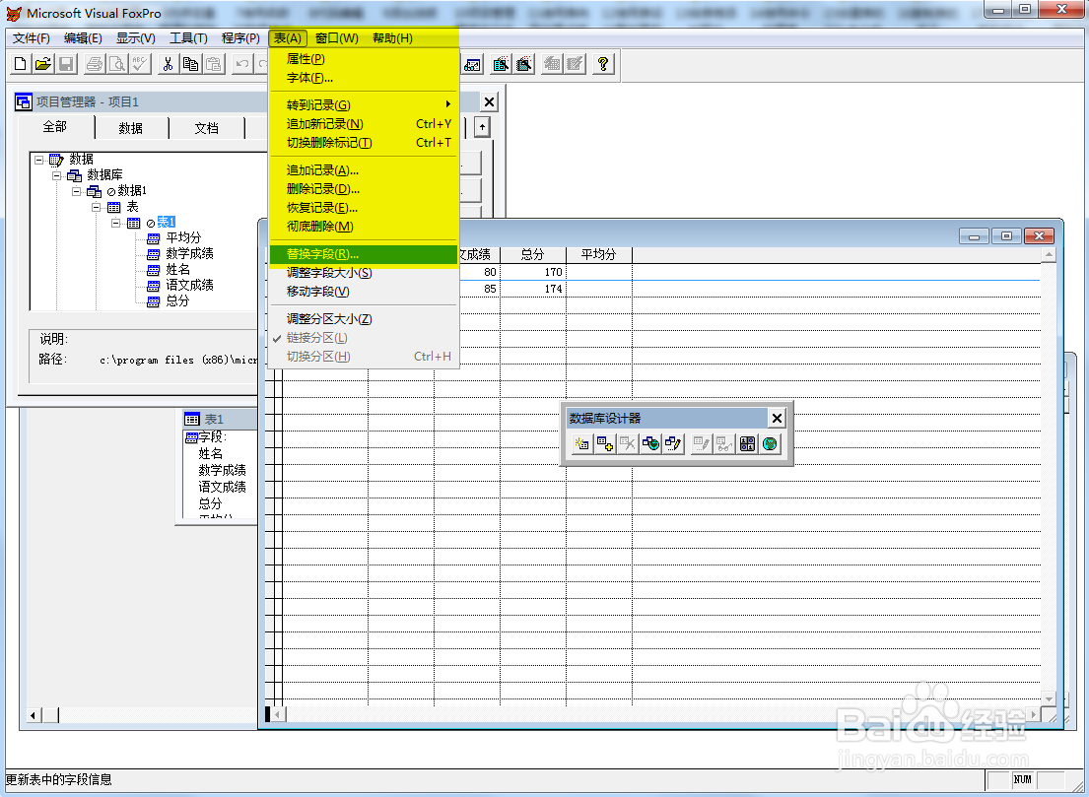
Task: Open the 帮助(H) menu
Action: click(392, 38)
